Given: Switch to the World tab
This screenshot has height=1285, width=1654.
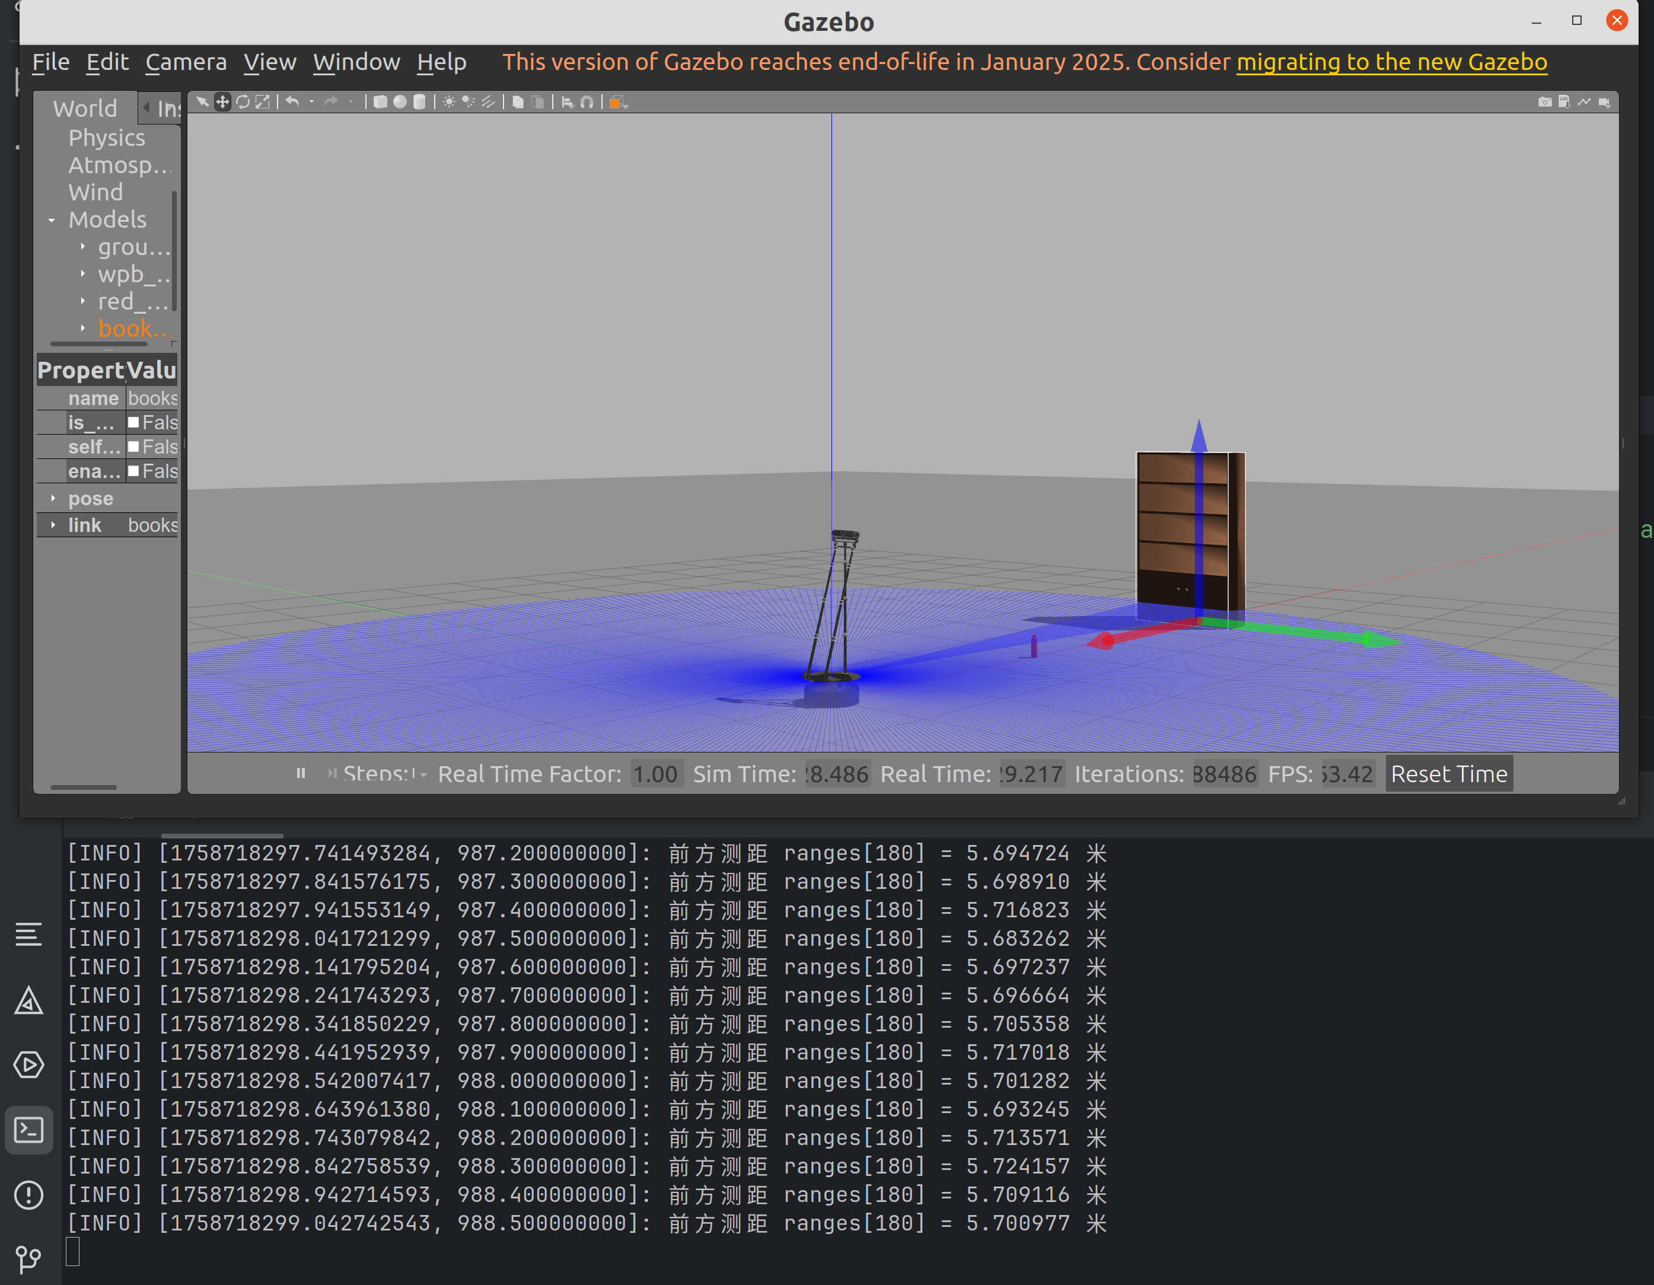Looking at the screenshot, I should tap(85, 109).
